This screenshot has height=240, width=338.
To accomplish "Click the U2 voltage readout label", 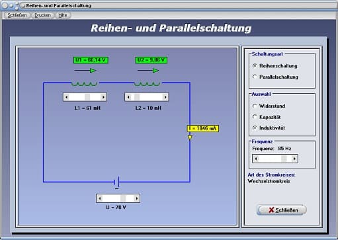I will [x=151, y=60].
